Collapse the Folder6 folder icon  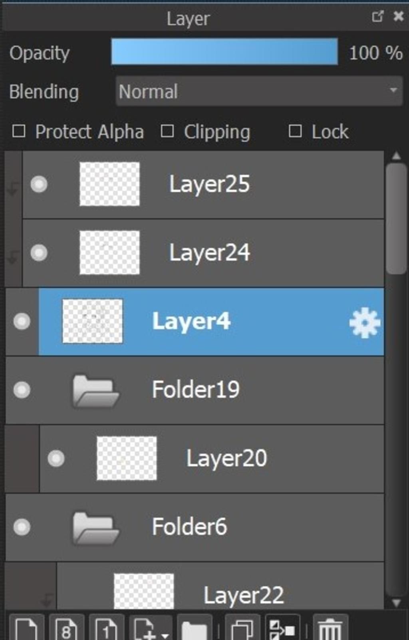pyautogui.click(x=95, y=527)
